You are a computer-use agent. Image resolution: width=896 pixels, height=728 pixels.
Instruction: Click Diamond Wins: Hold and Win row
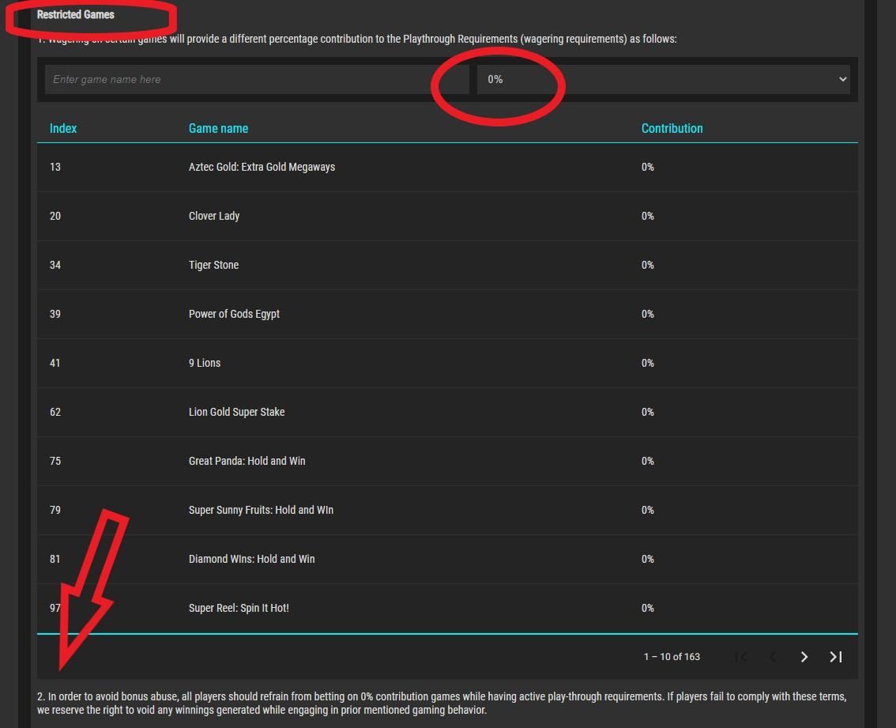point(251,559)
